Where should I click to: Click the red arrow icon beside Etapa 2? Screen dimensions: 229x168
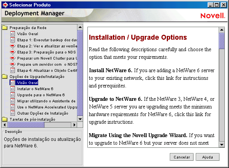tap(13, 46)
